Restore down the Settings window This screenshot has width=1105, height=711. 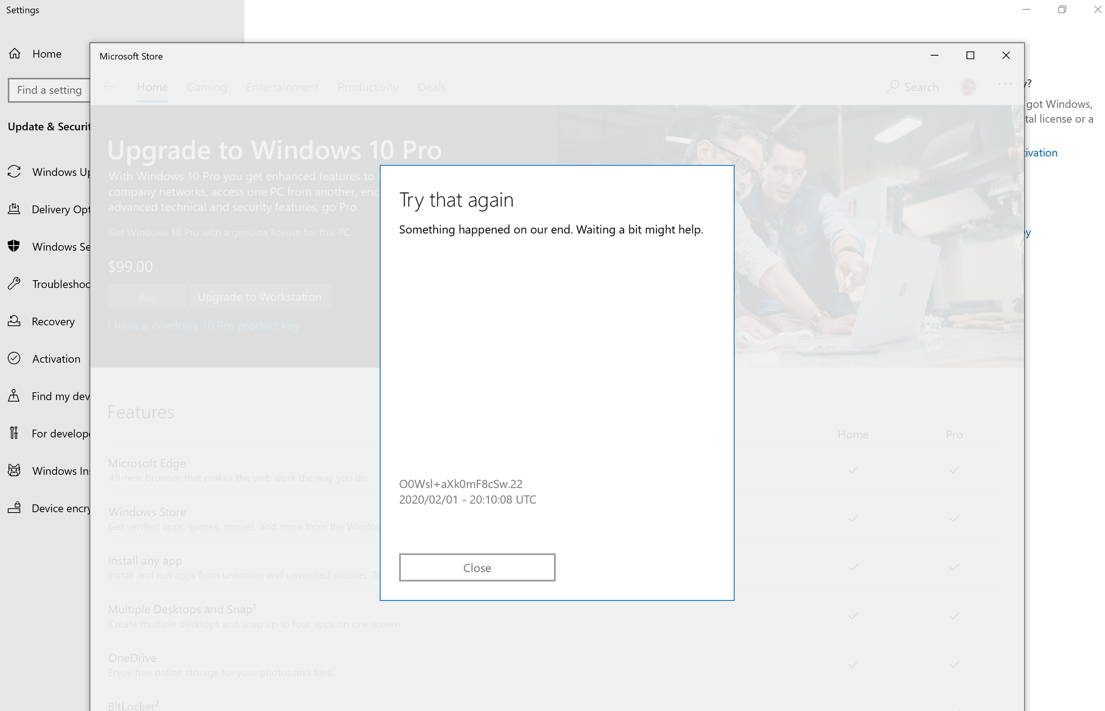tap(1062, 9)
